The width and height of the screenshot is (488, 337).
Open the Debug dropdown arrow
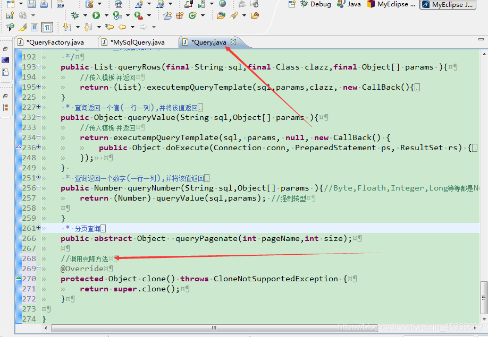85,15
